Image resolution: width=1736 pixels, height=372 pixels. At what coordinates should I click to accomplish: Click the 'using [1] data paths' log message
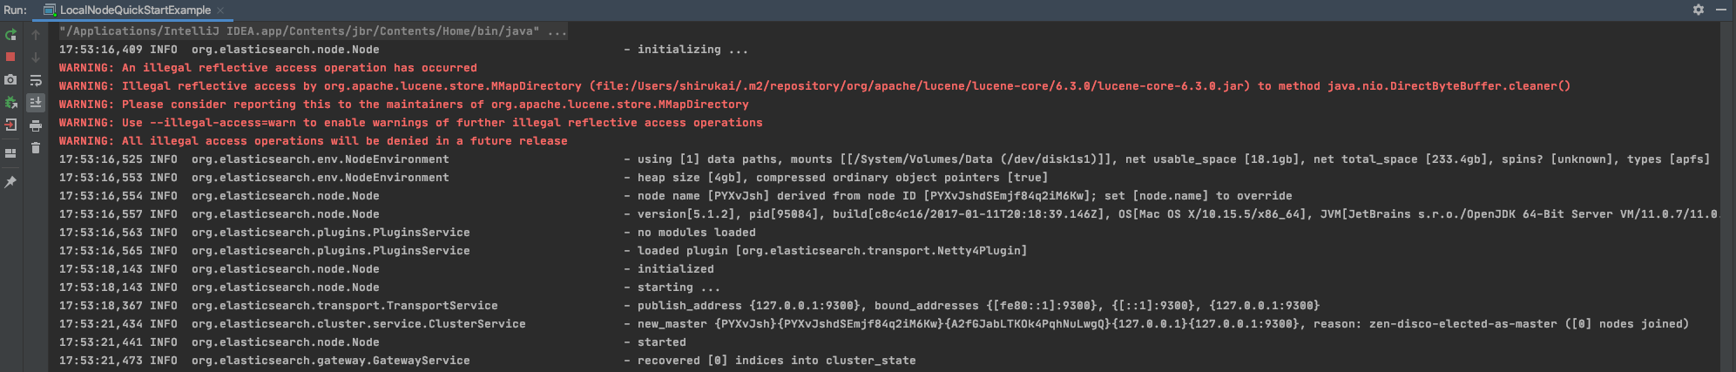point(1173,159)
